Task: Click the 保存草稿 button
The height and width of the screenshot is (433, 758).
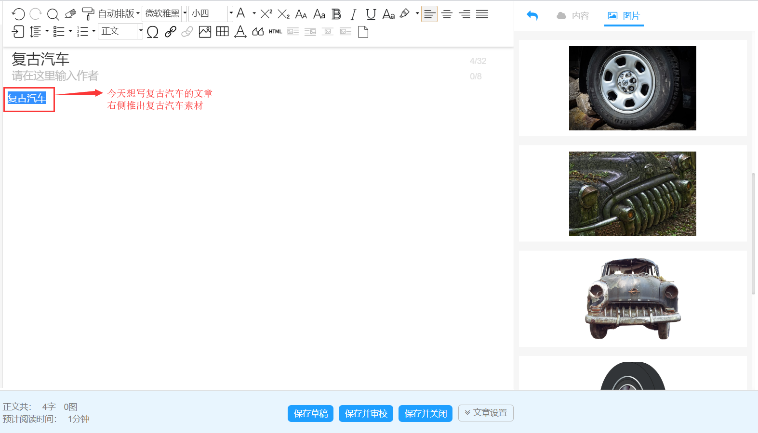Action: (x=311, y=413)
